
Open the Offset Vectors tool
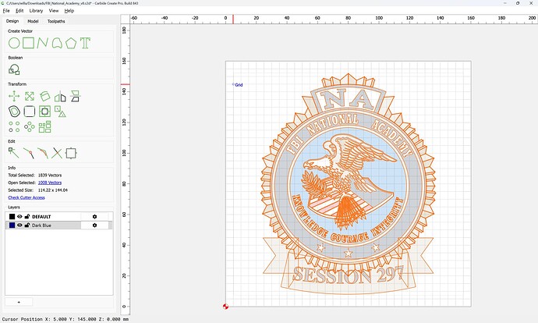14,112
